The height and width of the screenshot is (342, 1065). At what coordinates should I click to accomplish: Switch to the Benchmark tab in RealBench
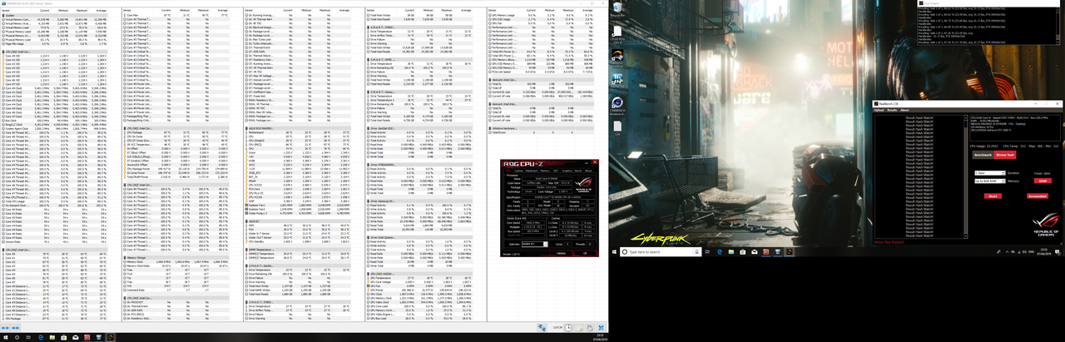983,155
